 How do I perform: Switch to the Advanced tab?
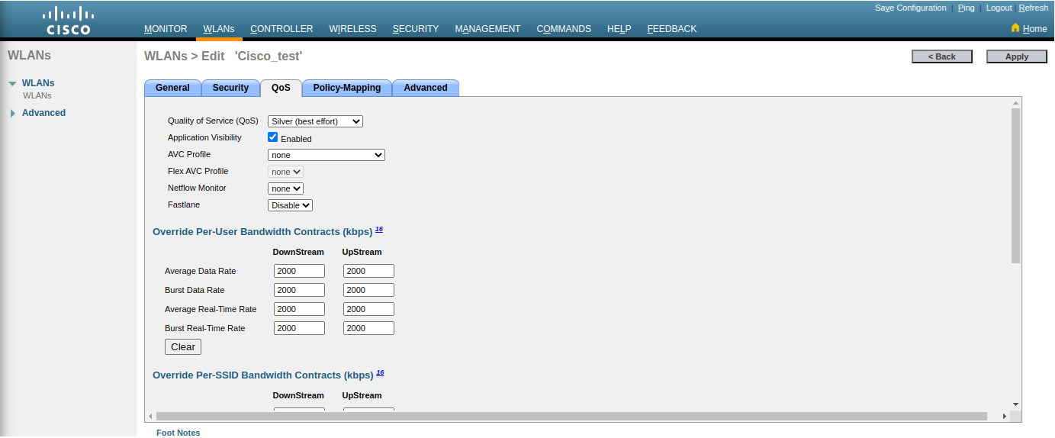(426, 88)
